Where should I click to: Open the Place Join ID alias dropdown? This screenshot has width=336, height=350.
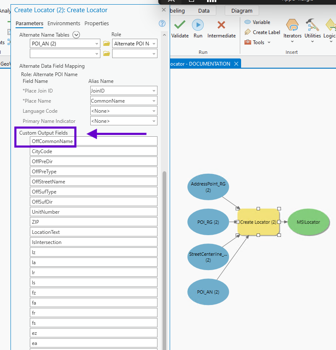pos(154,90)
